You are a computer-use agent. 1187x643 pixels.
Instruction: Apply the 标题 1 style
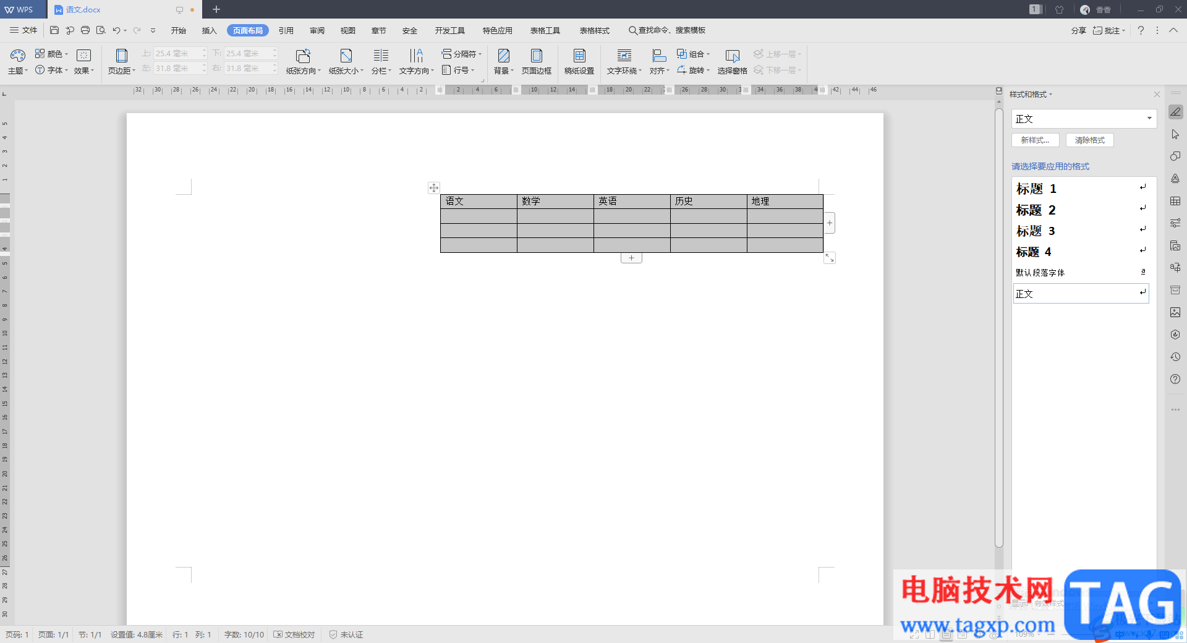(1081, 189)
